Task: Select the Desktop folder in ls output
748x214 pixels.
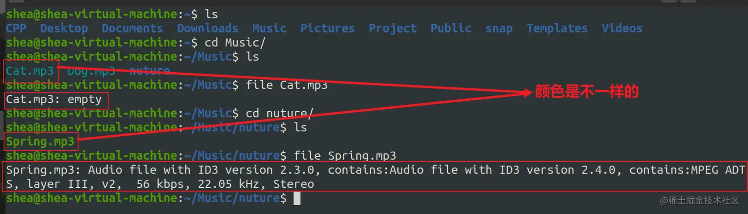Action: pyautogui.click(x=64, y=28)
